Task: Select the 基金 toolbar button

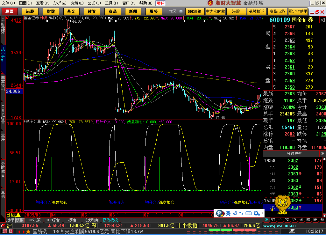Action: tap(71, 11)
